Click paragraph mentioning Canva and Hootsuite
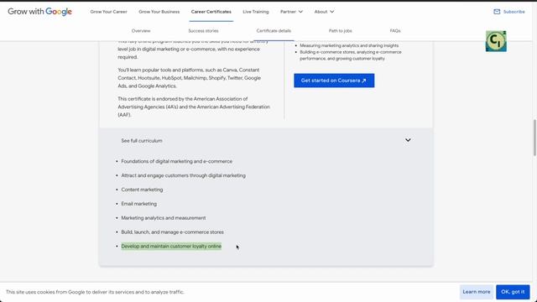Viewport: 537px width, 302px height. pos(190,78)
